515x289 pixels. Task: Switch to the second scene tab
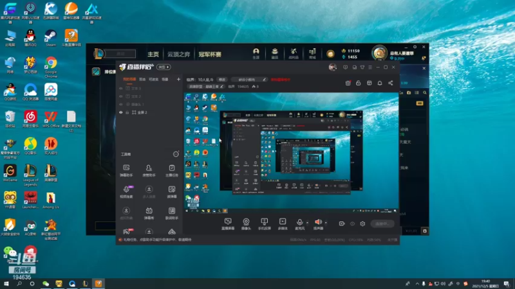point(142,79)
